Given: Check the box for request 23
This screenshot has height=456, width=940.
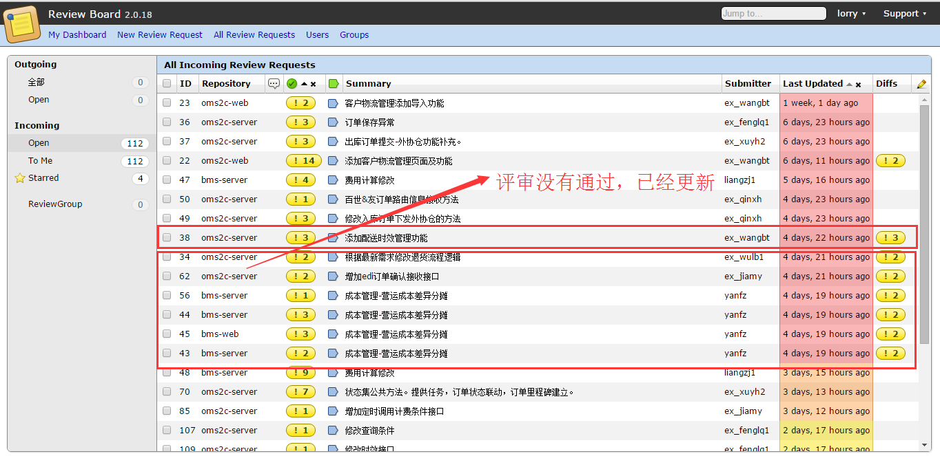Looking at the screenshot, I should (x=167, y=103).
